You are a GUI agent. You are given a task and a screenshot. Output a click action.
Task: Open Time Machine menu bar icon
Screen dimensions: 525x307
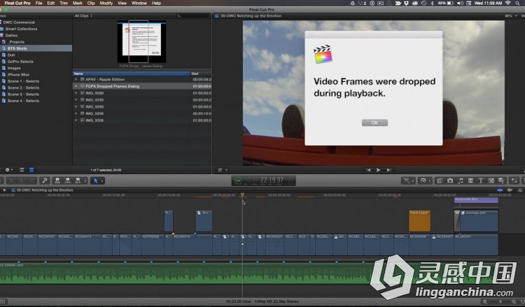(x=423, y=3)
